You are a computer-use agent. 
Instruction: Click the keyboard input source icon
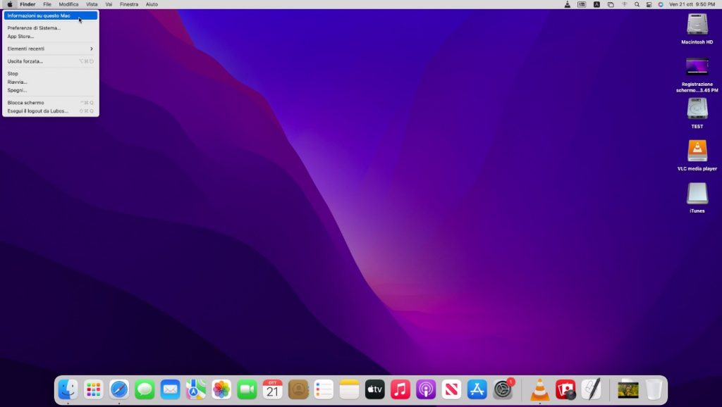click(x=596, y=4)
